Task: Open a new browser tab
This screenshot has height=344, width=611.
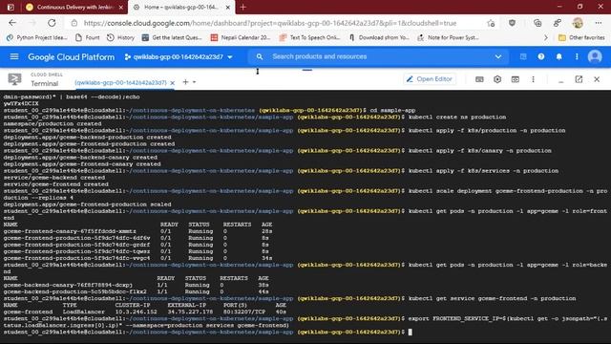Action: tap(242, 7)
